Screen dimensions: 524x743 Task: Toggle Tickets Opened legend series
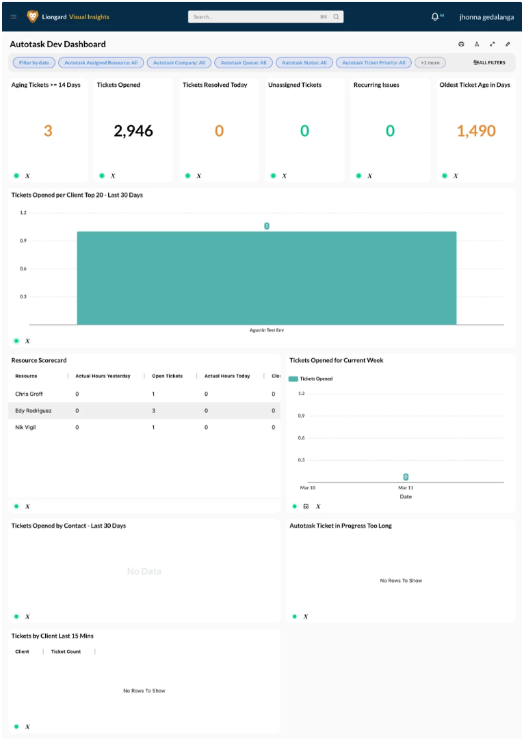pyautogui.click(x=311, y=379)
